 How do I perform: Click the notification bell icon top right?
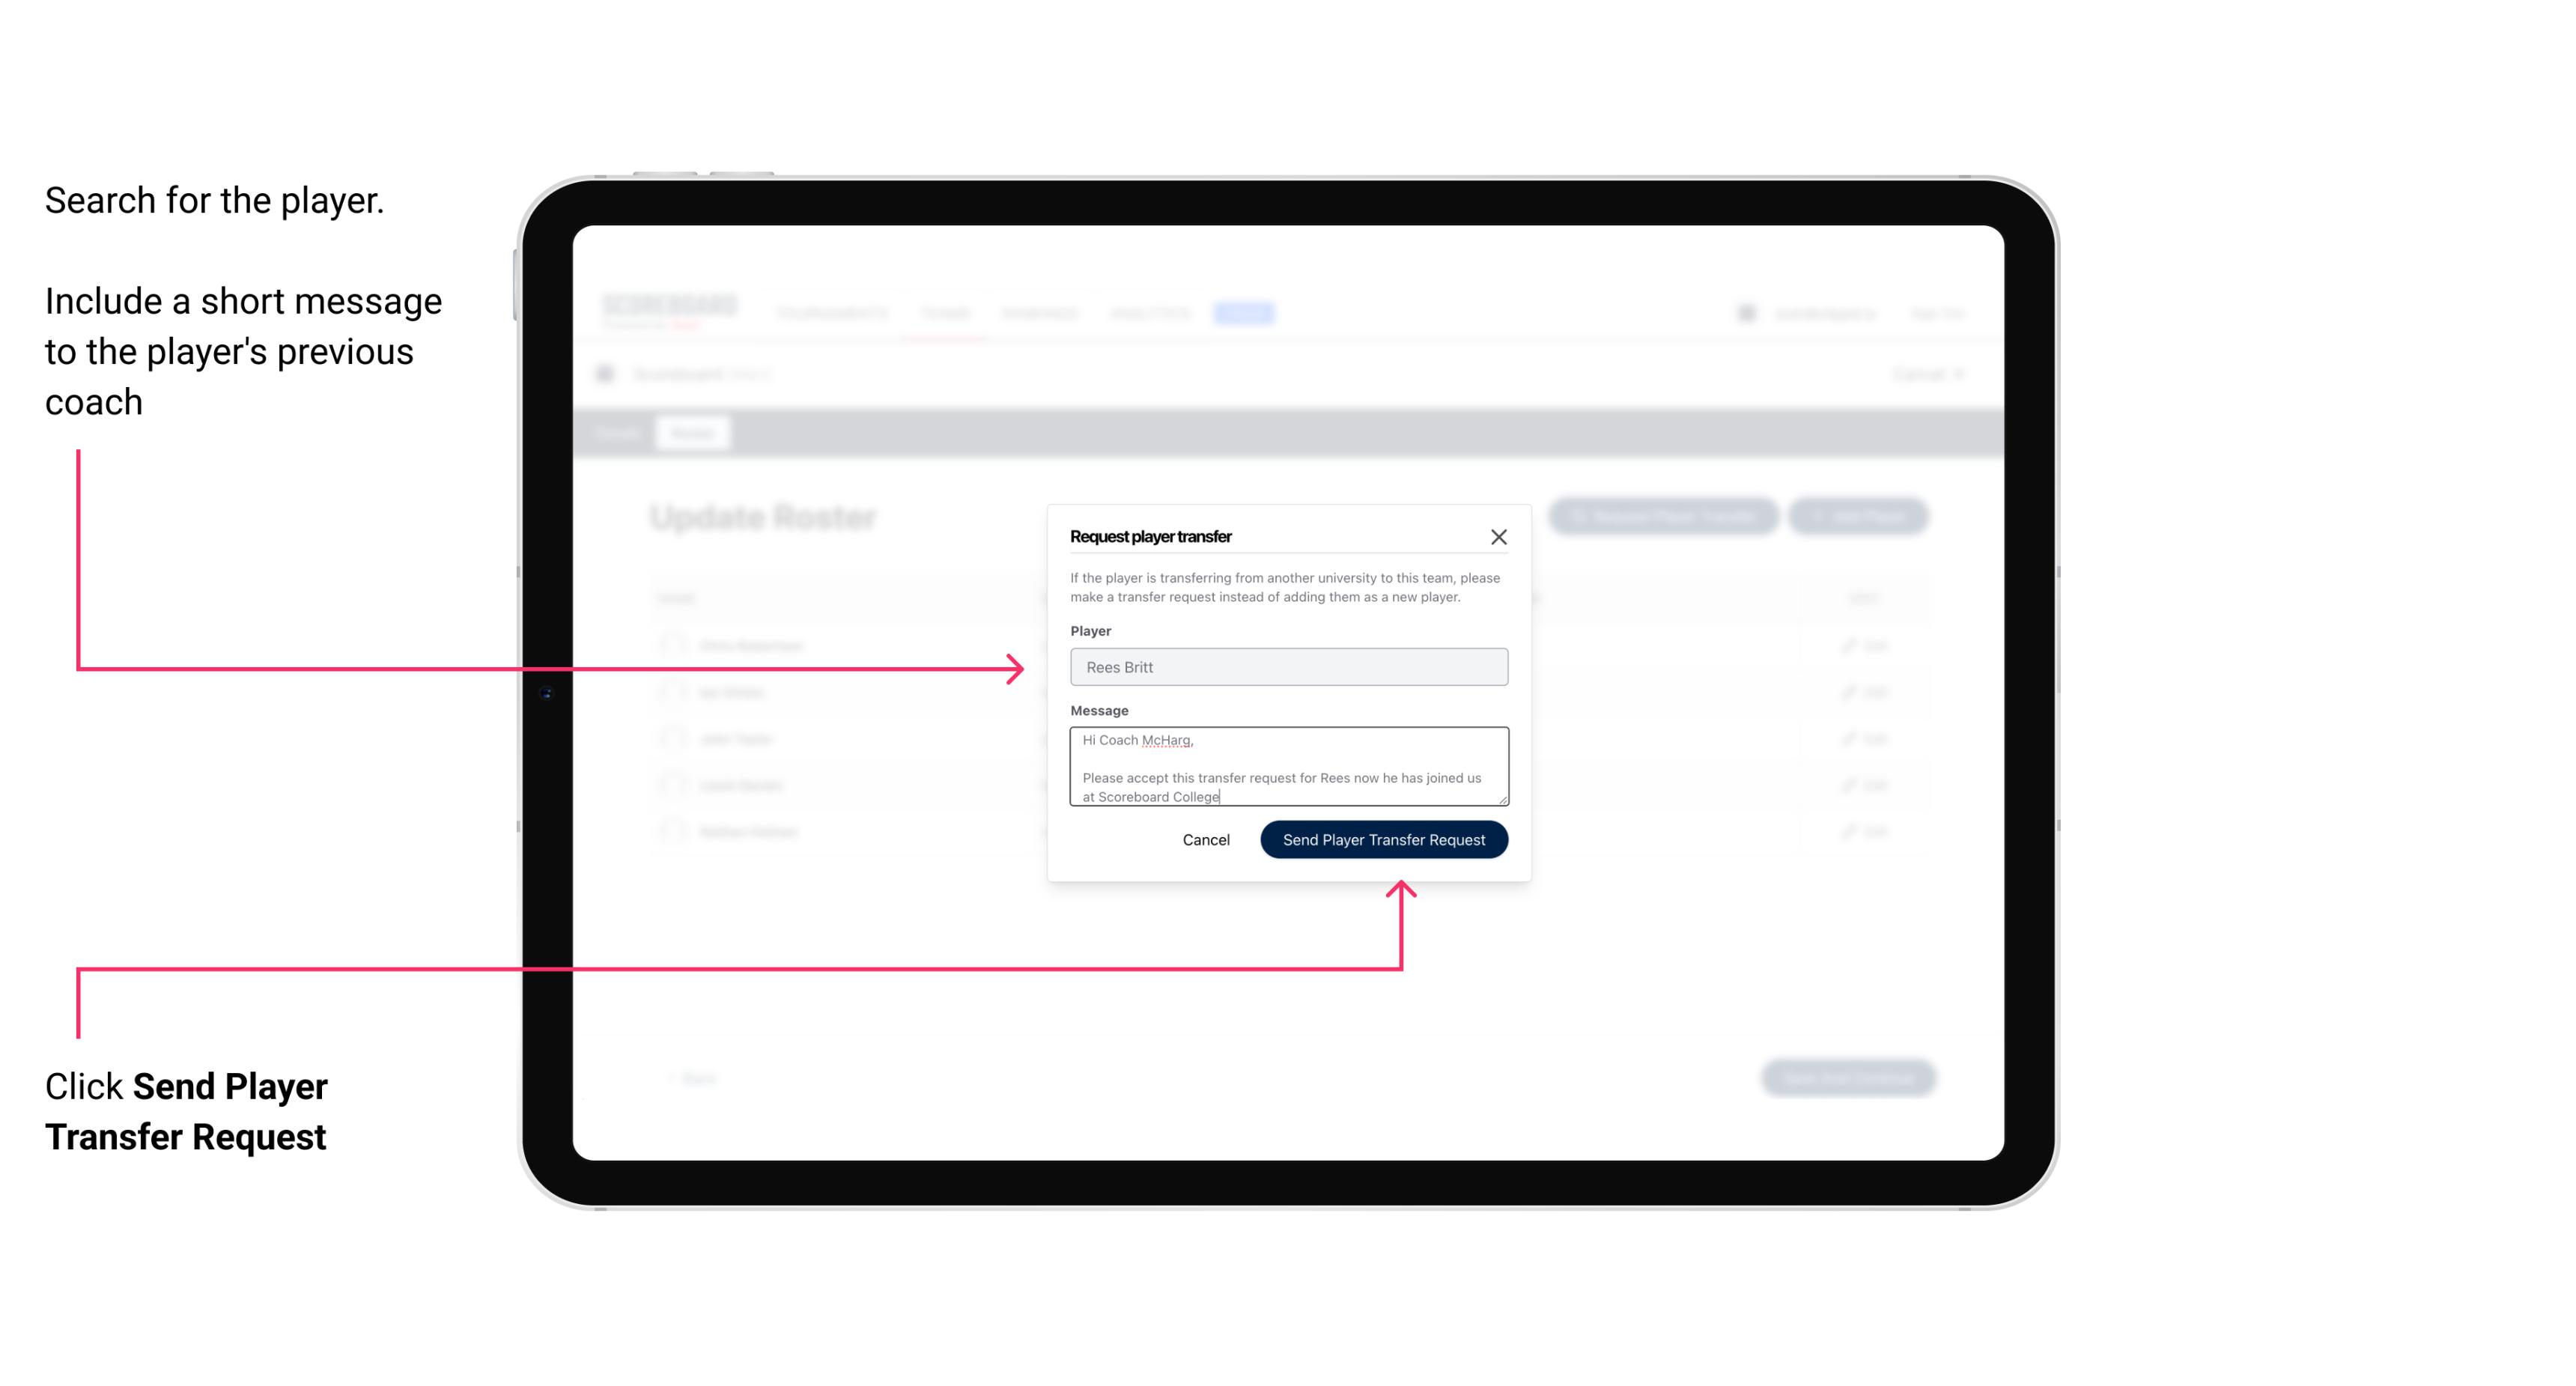tap(1746, 312)
